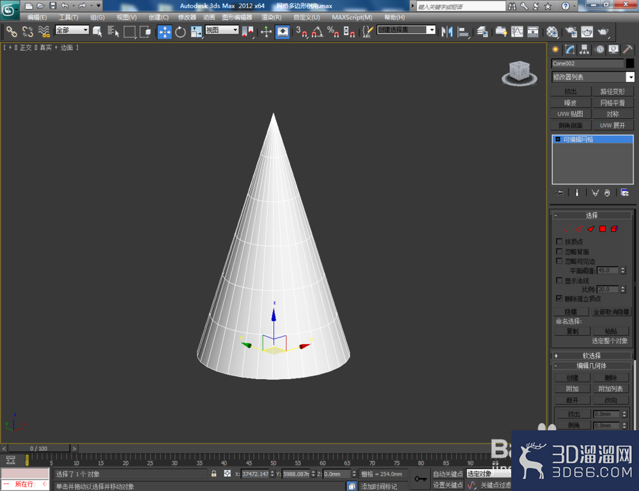Enable the 忽略可见边 checkbox

click(x=559, y=261)
